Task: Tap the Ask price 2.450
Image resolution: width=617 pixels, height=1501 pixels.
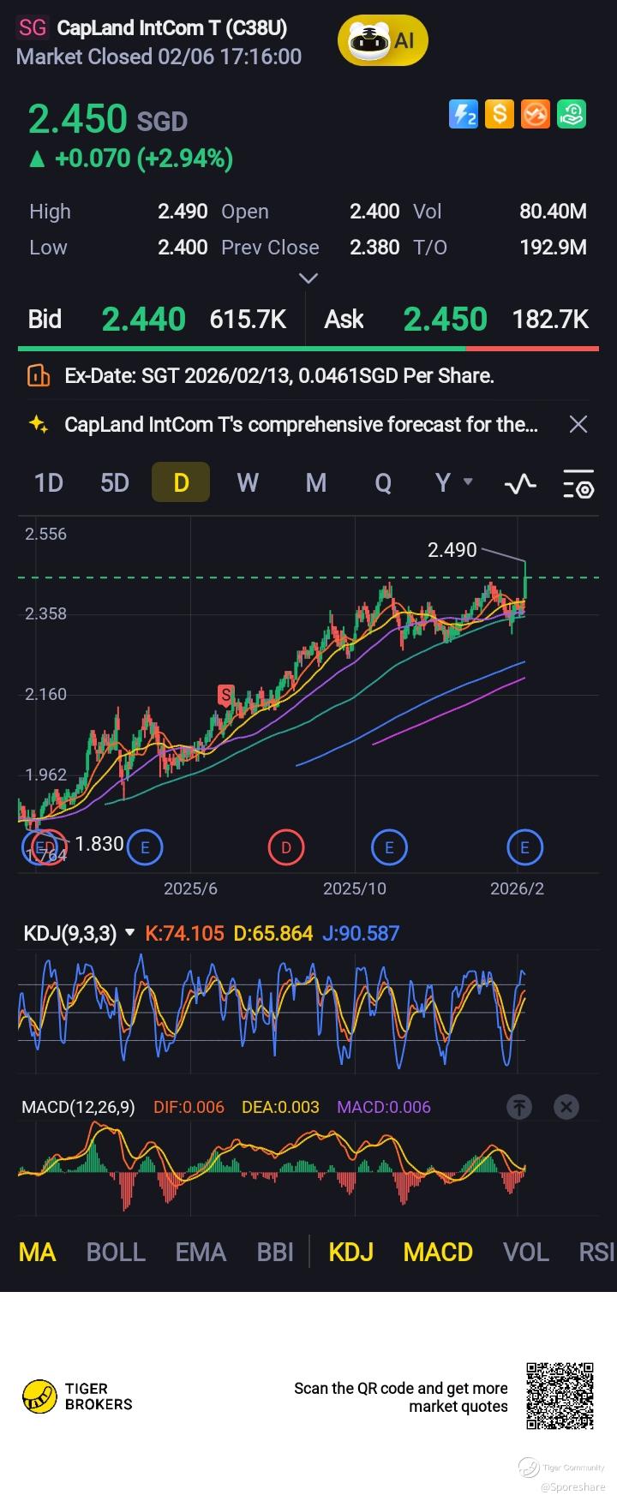Action: (x=445, y=320)
